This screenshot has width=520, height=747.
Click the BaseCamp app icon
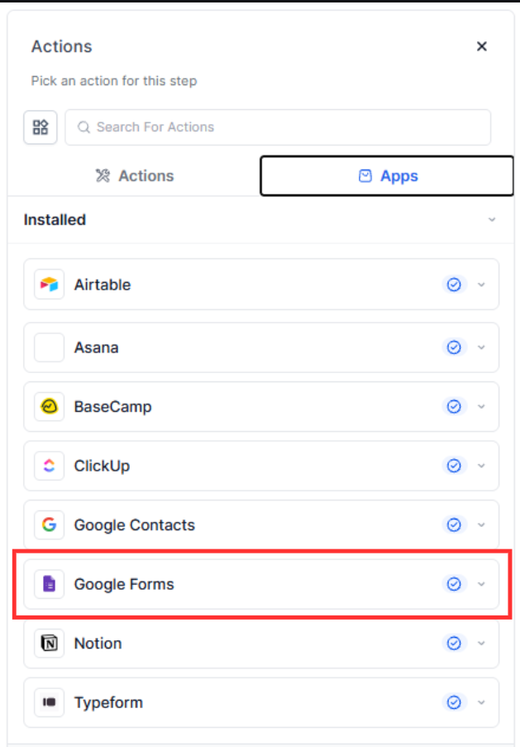tap(50, 407)
